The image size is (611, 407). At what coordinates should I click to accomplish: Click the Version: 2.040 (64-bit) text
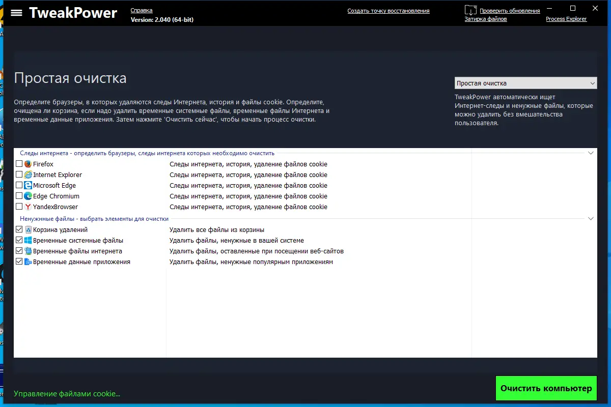coord(162,19)
